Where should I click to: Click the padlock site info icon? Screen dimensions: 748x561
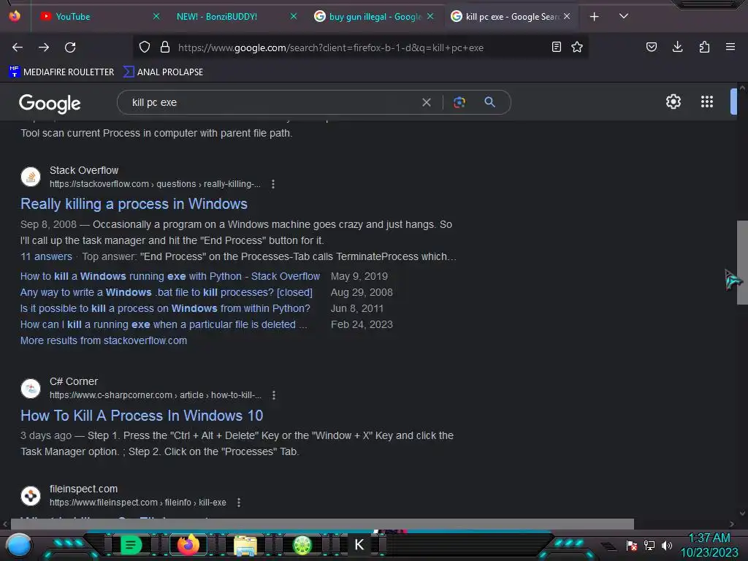(165, 47)
